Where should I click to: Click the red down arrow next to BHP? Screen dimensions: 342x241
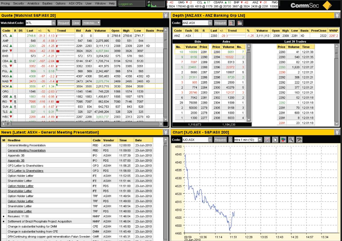pos(11,51)
